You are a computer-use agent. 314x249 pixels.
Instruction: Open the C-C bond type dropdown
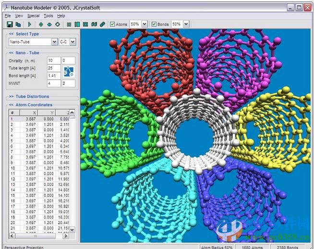point(72,42)
